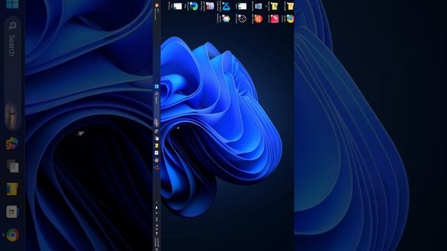
Task: Open the clock and date in system tray
Action: (x=156, y=243)
